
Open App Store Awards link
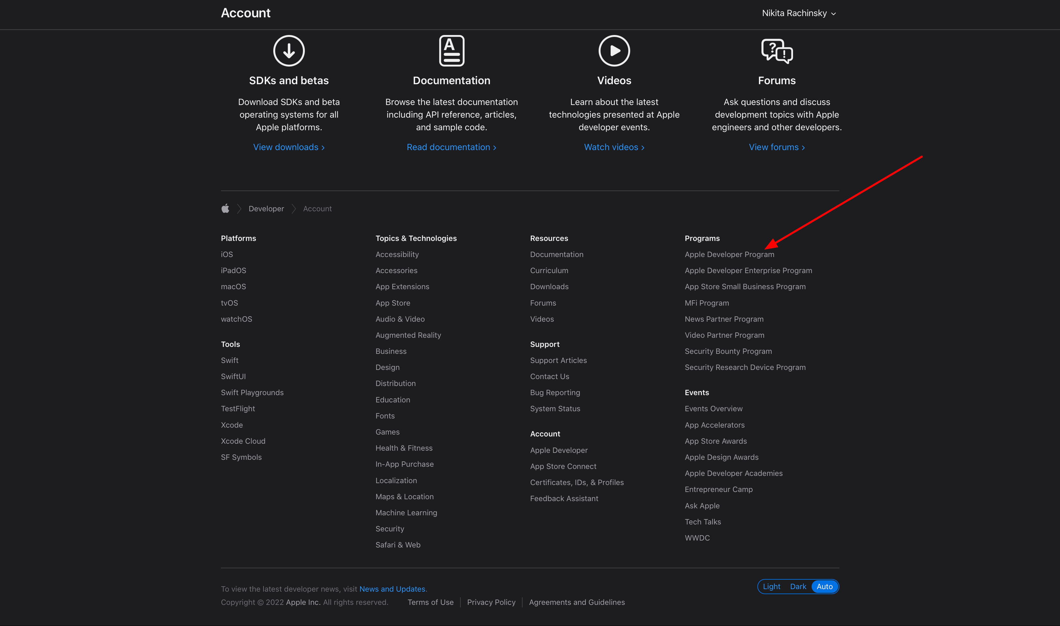tap(716, 441)
